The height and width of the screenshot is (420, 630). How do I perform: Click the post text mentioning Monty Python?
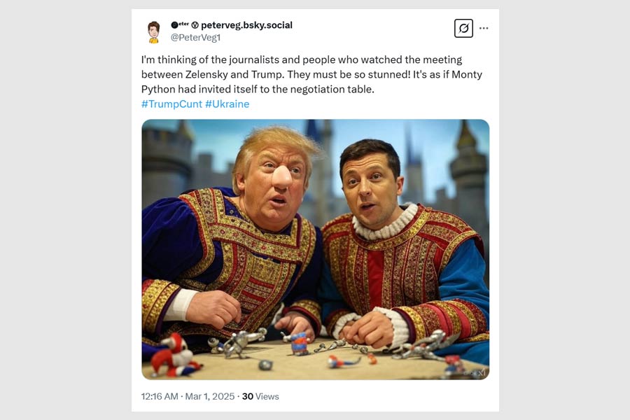tap(311, 74)
